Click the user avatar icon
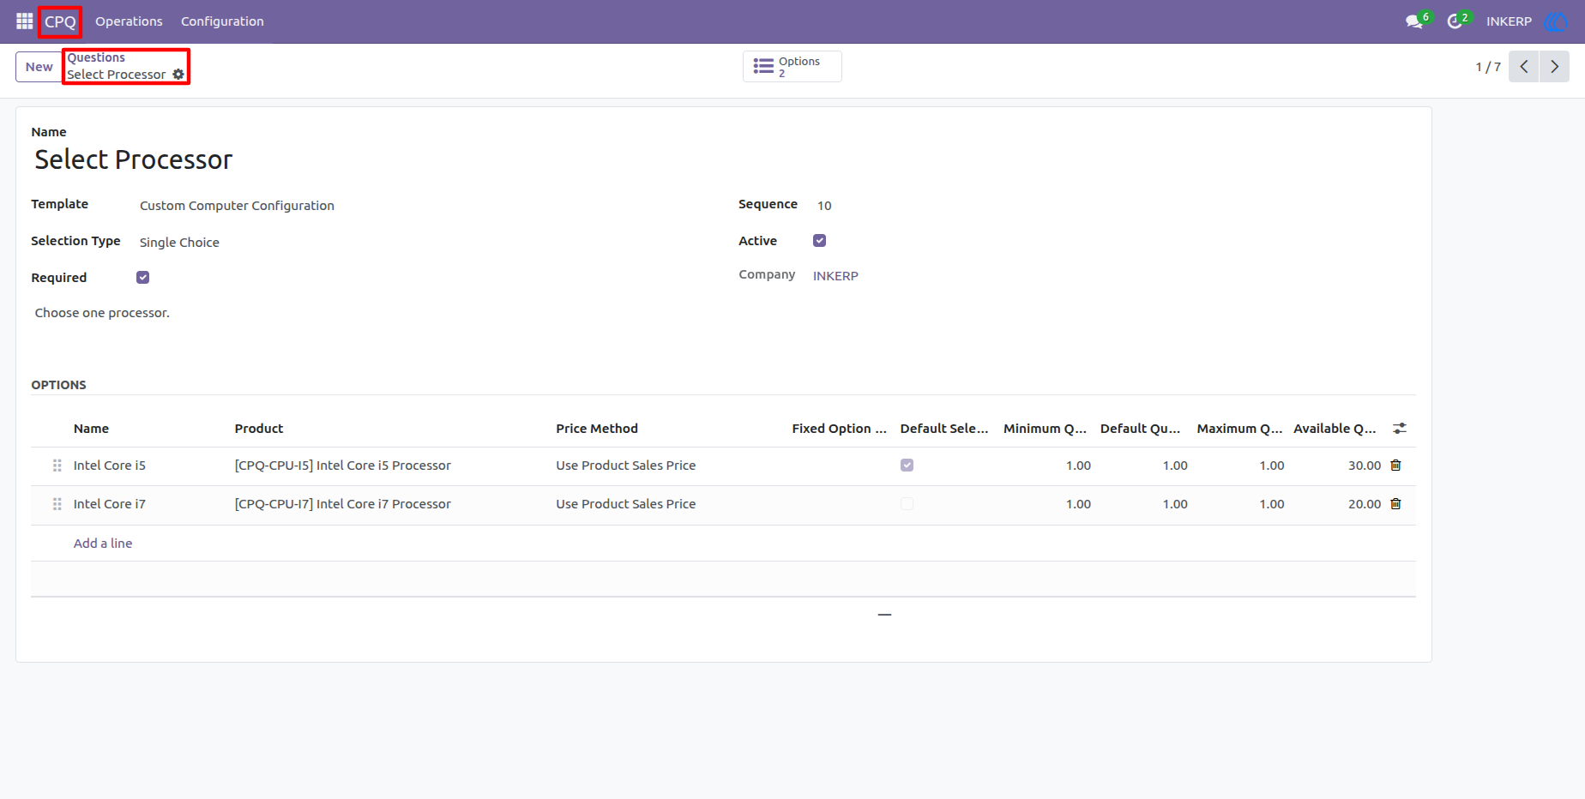This screenshot has height=799, width=1585. coord(1555,21)
